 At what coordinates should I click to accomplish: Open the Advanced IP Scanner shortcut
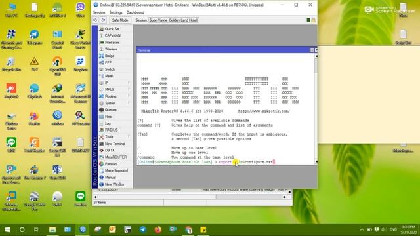click(x=80, y=93)
